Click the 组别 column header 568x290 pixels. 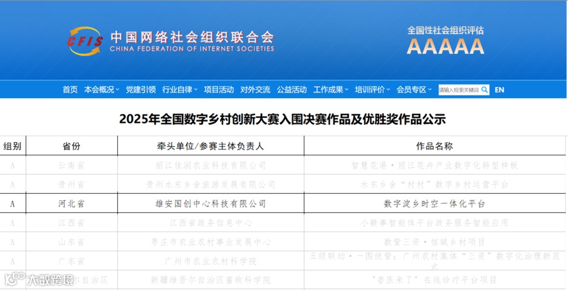pos(12,146)
